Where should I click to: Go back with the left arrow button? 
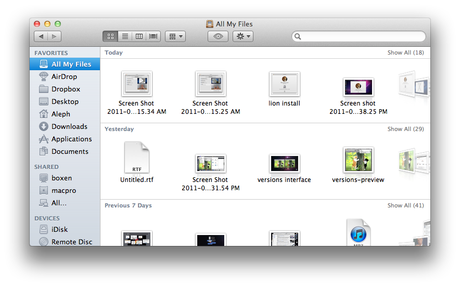coord(41,36)
